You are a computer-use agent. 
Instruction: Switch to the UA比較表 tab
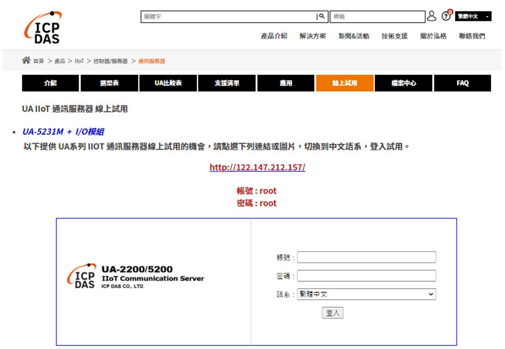point(168,83)
